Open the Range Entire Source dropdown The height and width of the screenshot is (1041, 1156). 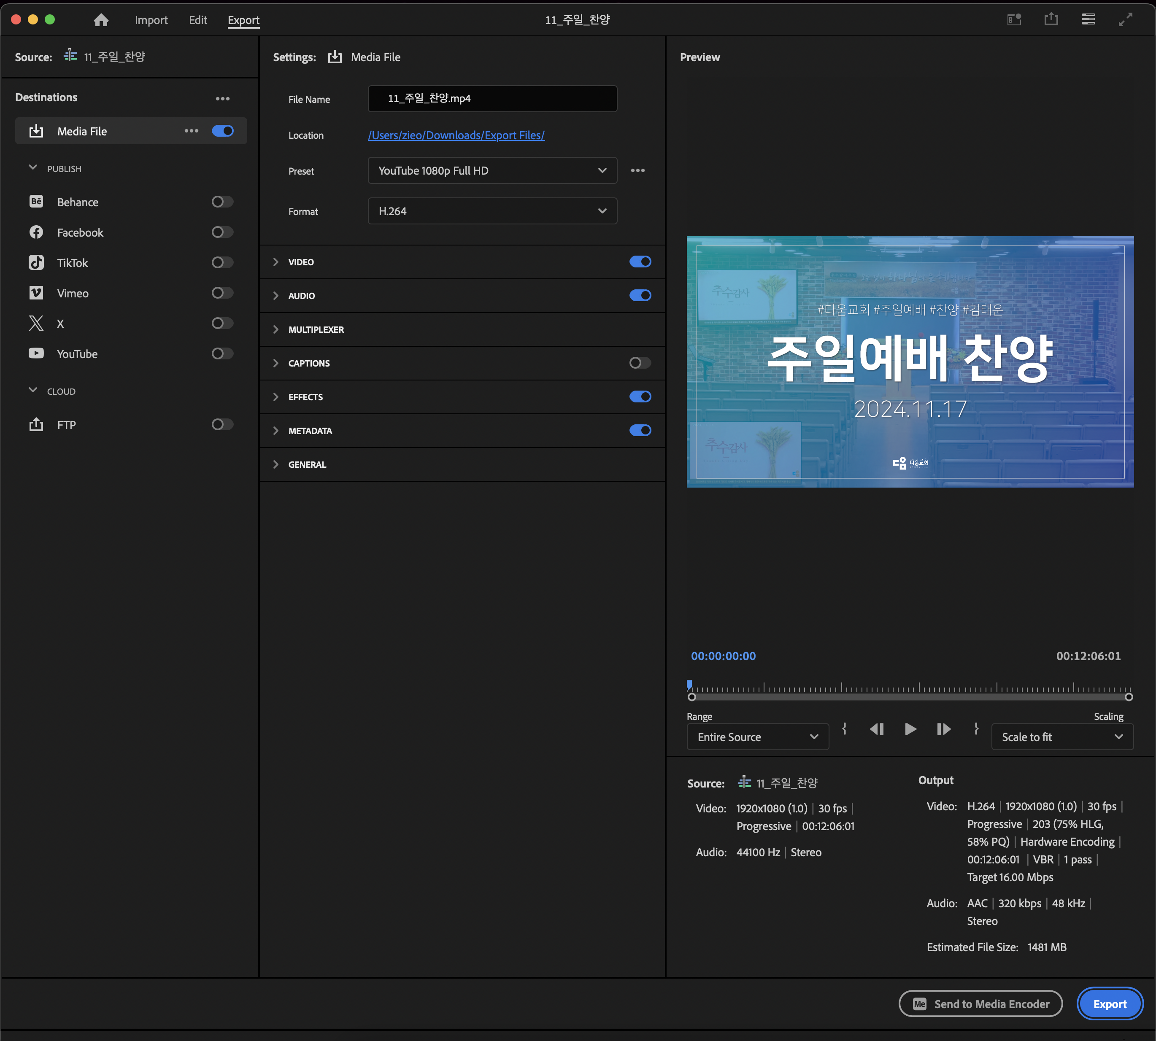(x=757, y=737)
